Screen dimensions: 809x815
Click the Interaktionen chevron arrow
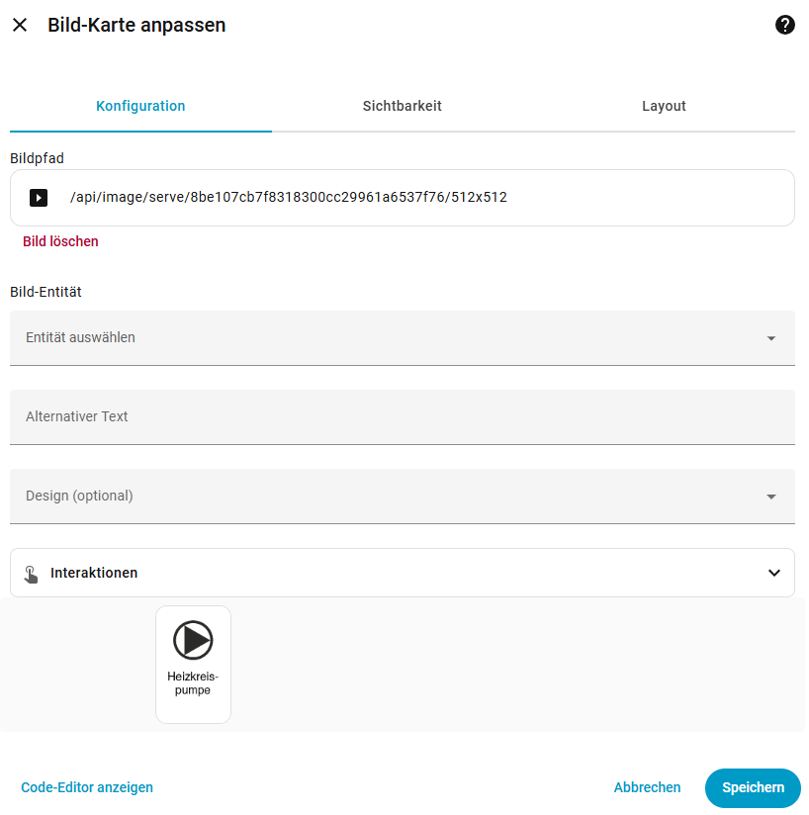coord(774,573)
